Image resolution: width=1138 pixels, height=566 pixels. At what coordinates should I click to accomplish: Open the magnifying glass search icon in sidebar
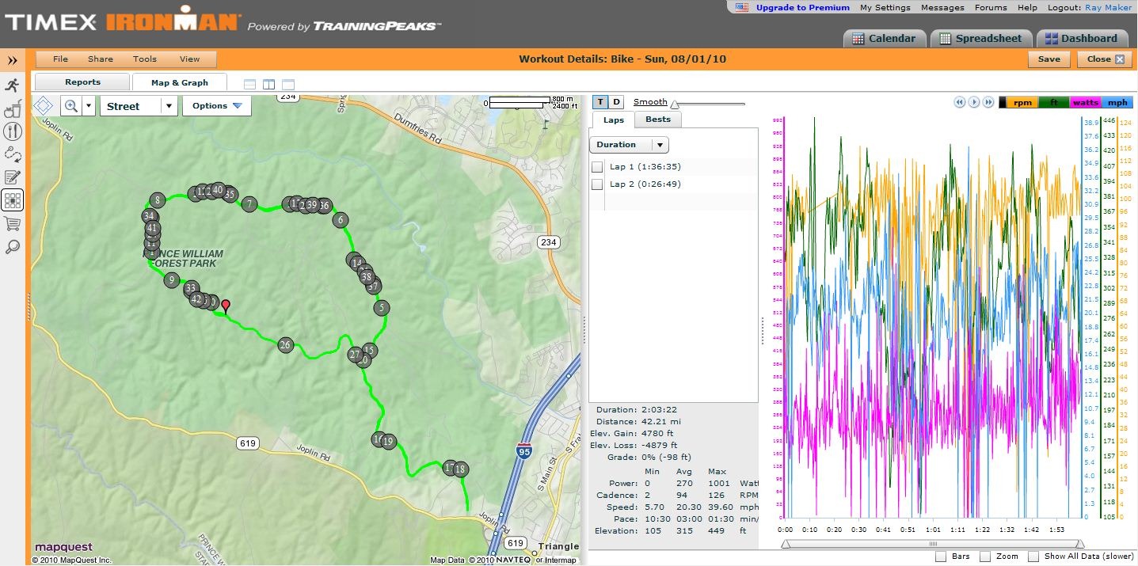click(12, 247)
